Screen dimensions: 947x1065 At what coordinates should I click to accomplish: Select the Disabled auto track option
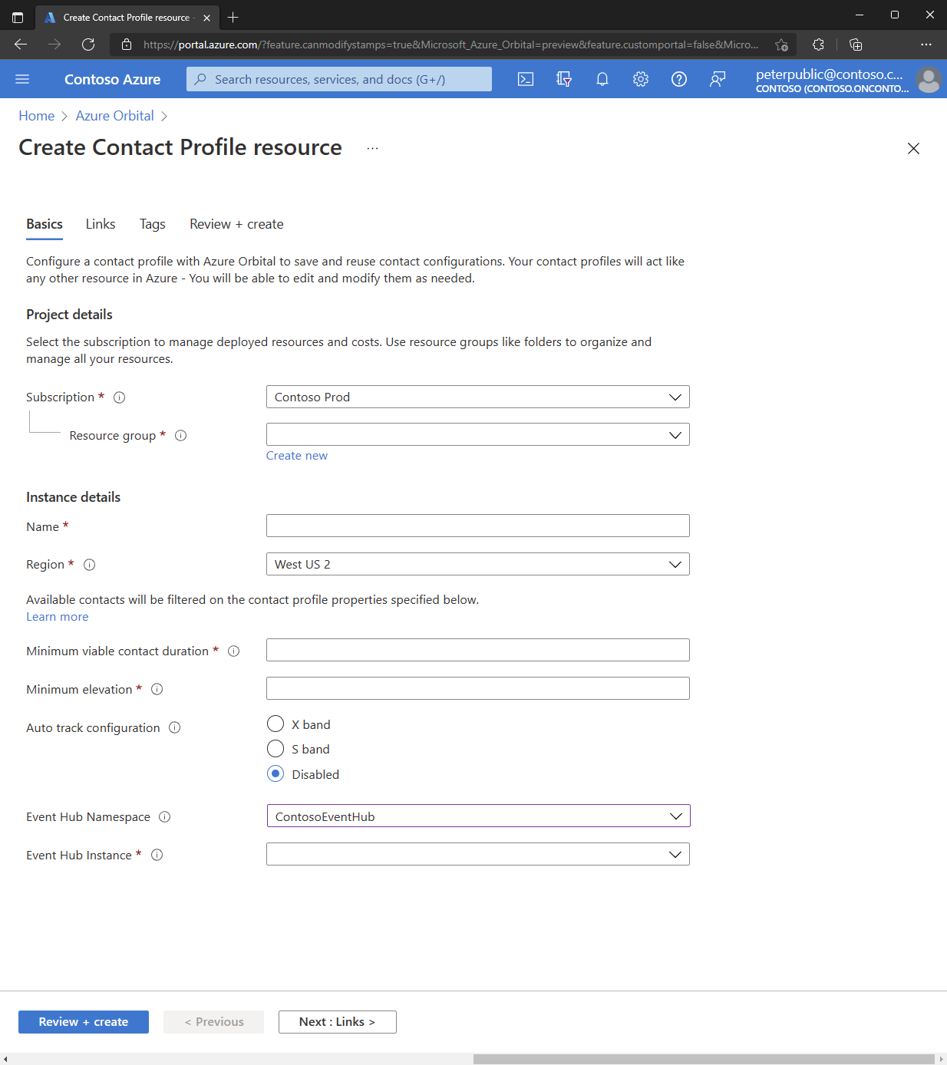coord(276,773)
